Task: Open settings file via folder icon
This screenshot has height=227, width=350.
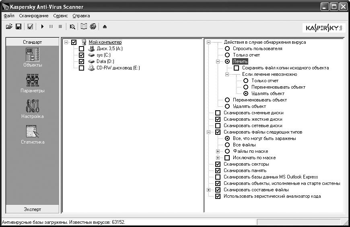Action: coord(9,27)
